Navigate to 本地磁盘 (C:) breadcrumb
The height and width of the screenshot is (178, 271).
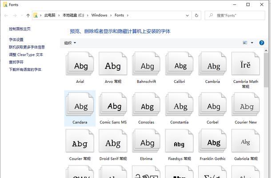(x=73, y=15)
